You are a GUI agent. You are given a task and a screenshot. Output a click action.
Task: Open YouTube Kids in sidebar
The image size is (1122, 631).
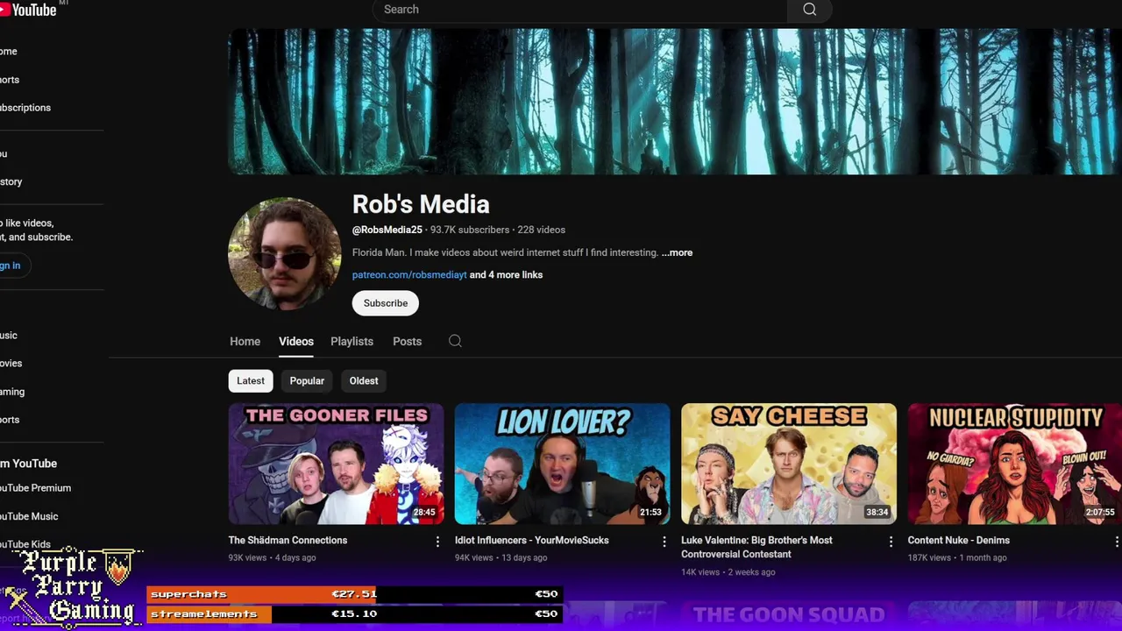[25, 544]
